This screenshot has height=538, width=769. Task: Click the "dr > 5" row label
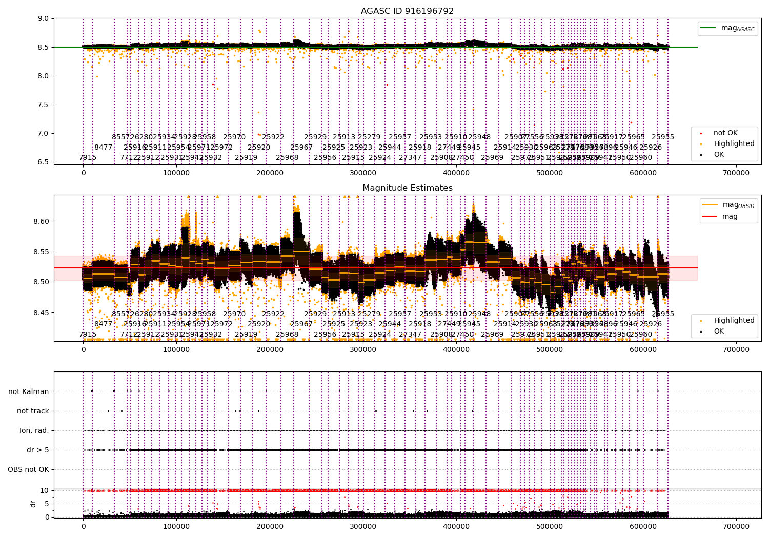[x=38, y=450]
